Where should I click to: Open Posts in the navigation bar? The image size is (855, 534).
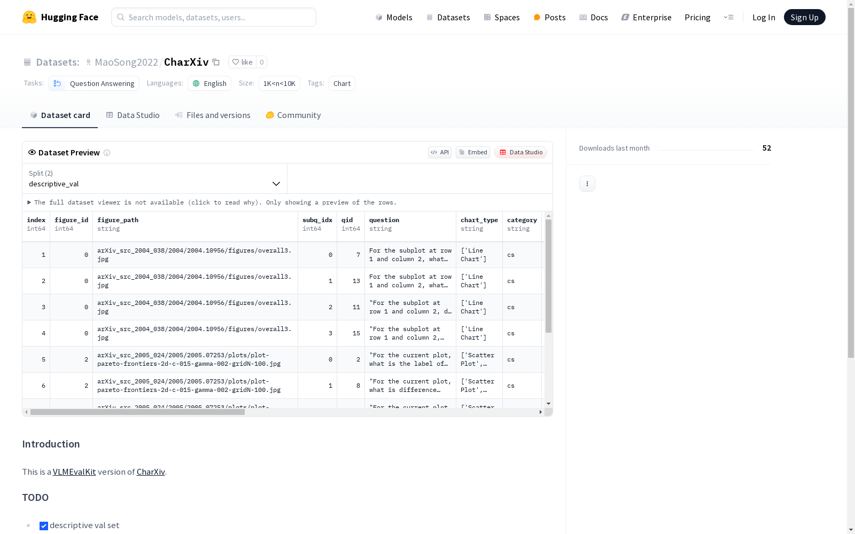[x=549, y=17]
